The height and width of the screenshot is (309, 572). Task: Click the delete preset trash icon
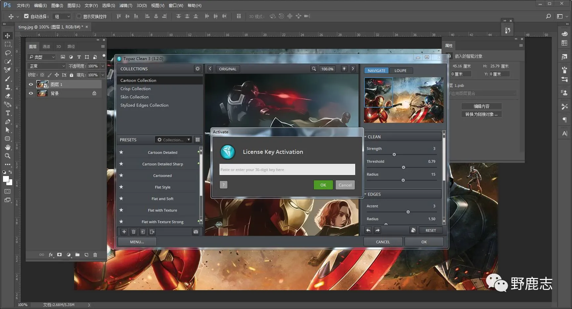(133, 232)
